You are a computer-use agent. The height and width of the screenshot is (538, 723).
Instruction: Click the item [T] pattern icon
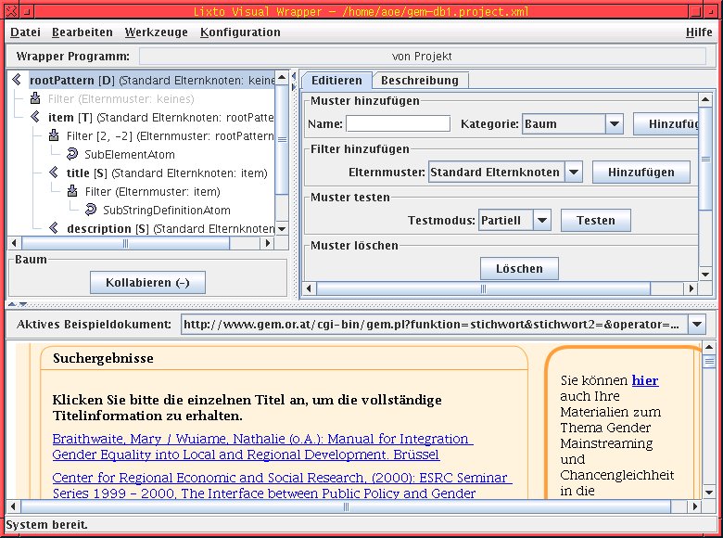[x=35, y=118]
